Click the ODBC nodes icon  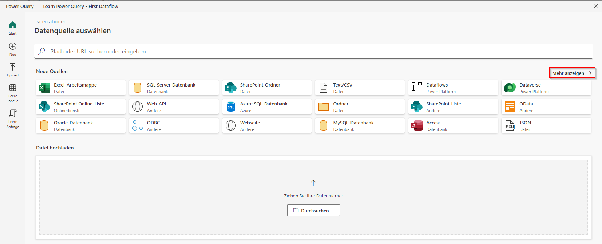(x=138, y=125)
